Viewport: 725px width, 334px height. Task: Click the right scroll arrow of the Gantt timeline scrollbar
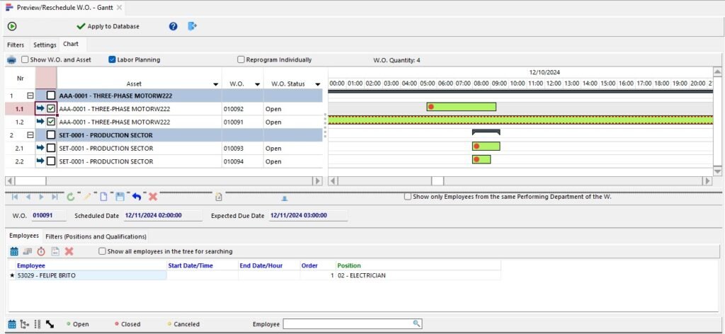(707, 181)
